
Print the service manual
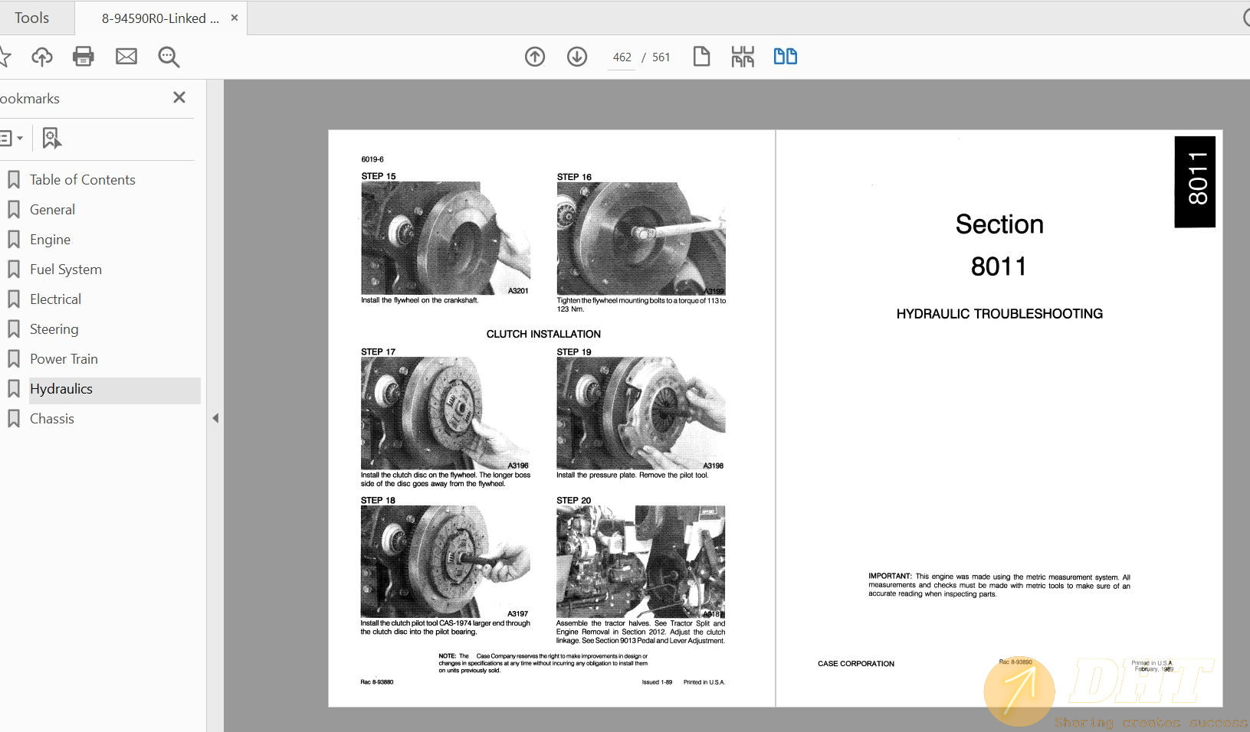[84, 56]
